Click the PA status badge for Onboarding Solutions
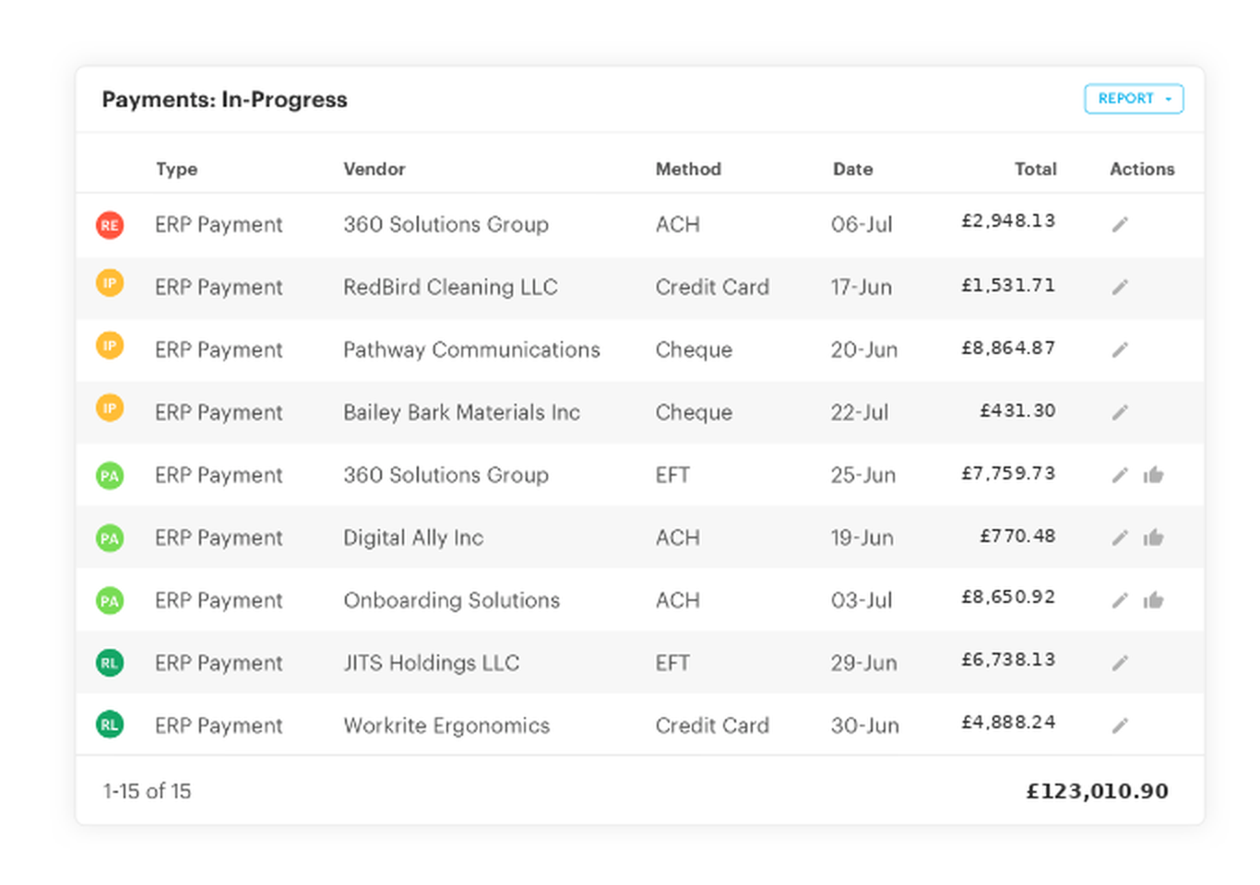The image size is (1260, 885). (x=110, y=601)
